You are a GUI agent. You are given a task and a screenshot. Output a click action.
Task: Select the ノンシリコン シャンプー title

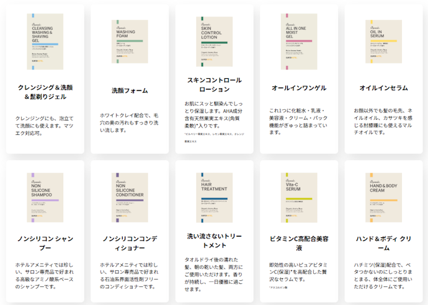[x=45, y=244]
